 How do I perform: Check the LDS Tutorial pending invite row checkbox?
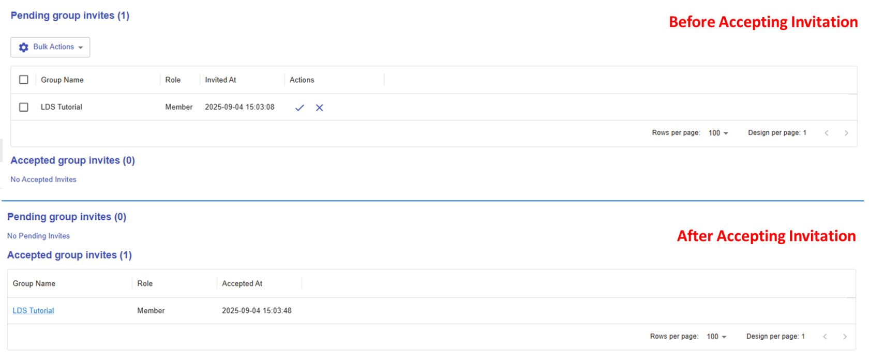(24, 107)
